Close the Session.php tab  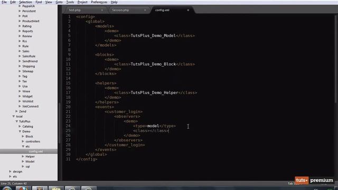[145, 10]
